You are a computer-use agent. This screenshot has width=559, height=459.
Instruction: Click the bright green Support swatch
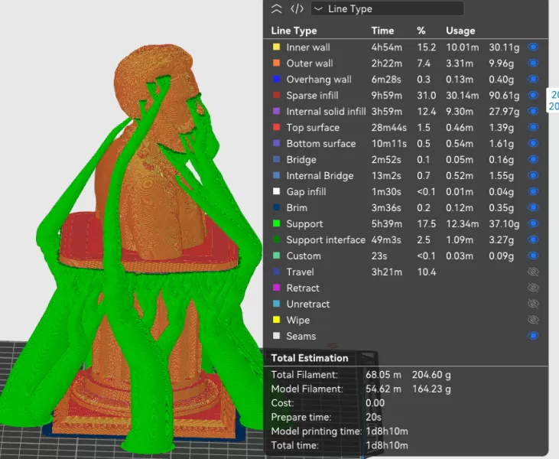pyautogui.click(x=276, y=223)
